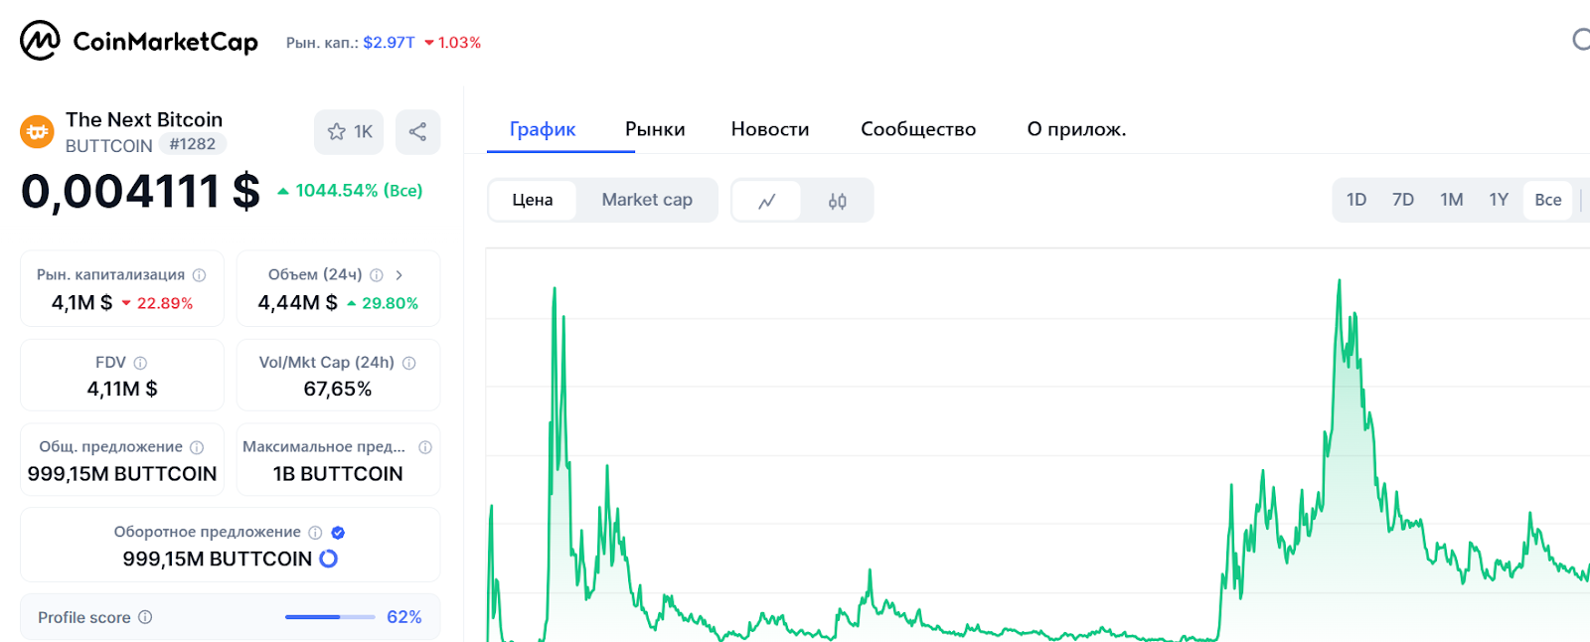This screenshot has height=642, width=1590.
Task: Click the 22.89% market cap decrease
Action: (157, 303)
